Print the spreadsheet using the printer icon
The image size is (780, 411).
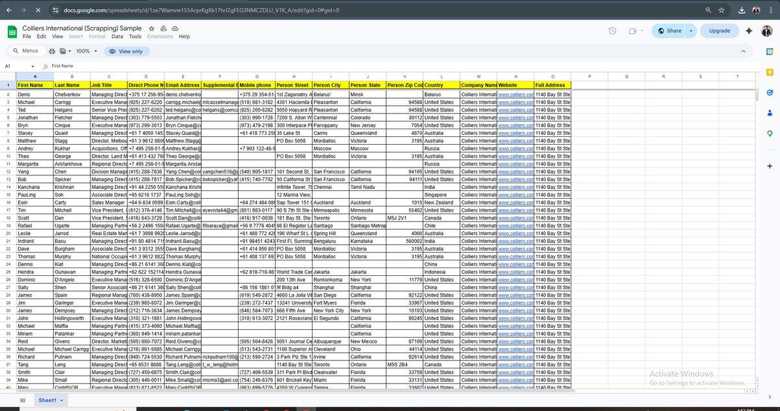(x=52, y=51)
